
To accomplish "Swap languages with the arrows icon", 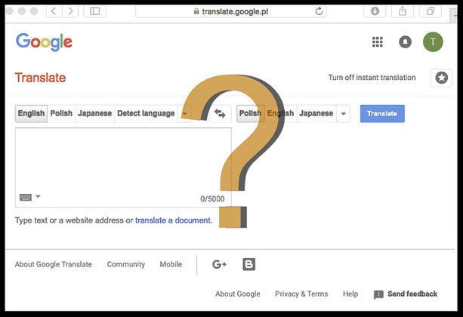I will point(220,113).
